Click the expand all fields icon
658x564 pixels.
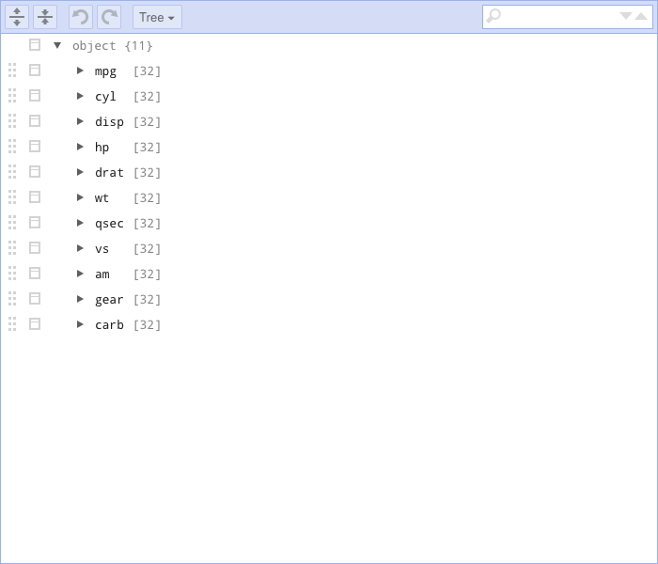point(17,17)
